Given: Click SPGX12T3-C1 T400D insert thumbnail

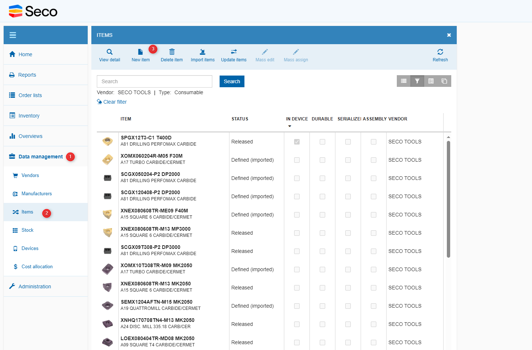Looking at the screenshot, I should [x=107, y=141].
